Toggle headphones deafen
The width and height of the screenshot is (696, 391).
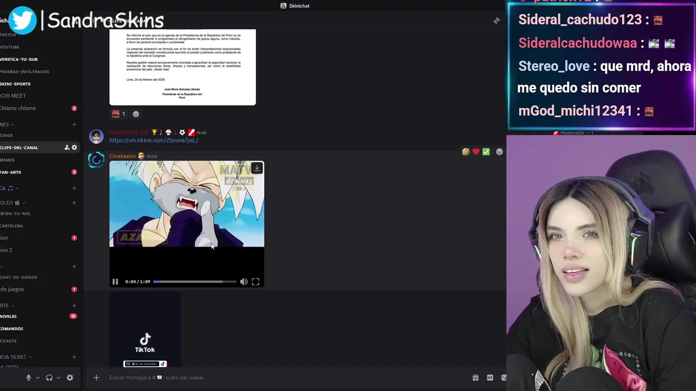[x=49, y=377]
